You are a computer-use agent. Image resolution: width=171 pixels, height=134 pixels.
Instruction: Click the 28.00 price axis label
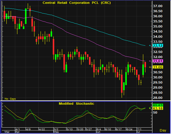tap(158, 98)
